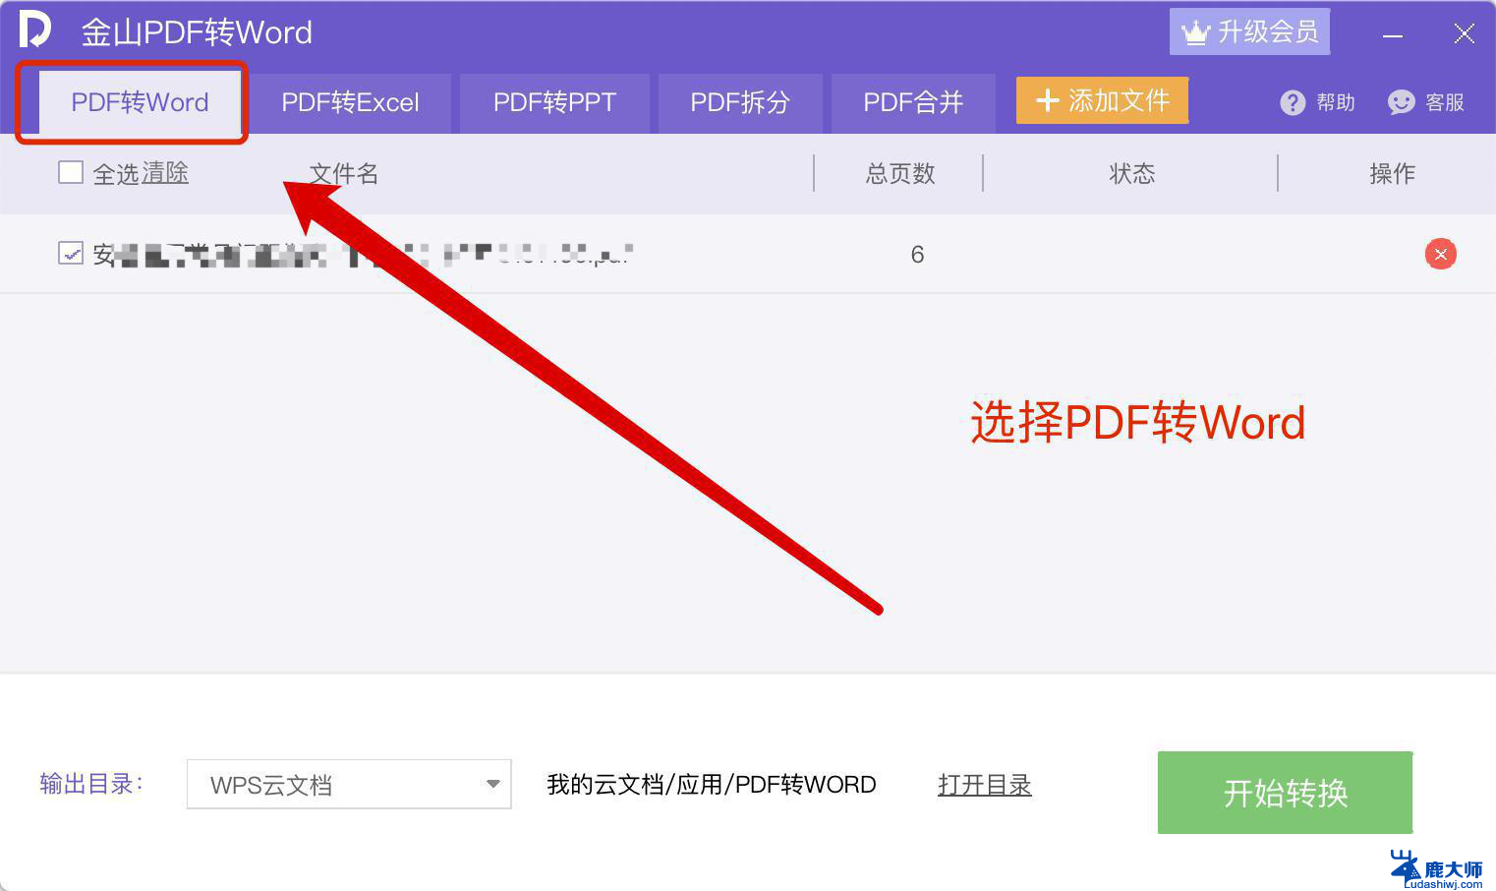
Task: Open the 输出目录 WPS云文档 dropdown
Action: tap(349, 784)
